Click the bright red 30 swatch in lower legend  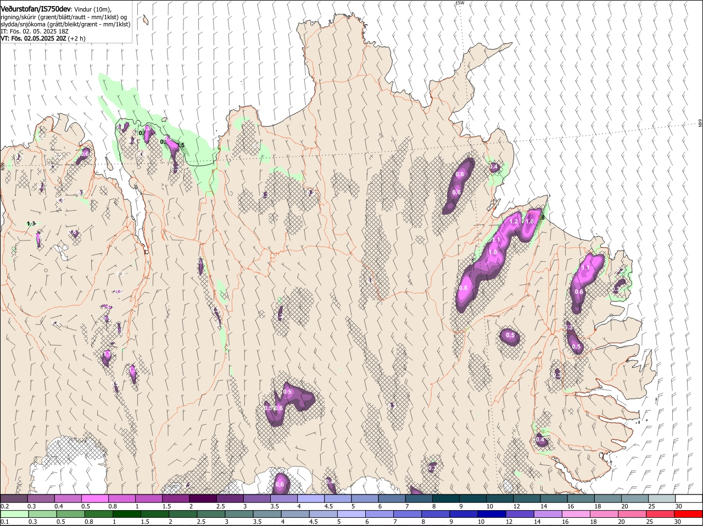coord(689,514)
